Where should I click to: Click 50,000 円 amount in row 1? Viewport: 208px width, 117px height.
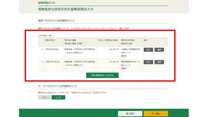coord(114,49)
